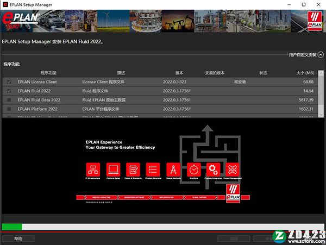
Task: Click the Process Integration gears icon
Action: 214,170
